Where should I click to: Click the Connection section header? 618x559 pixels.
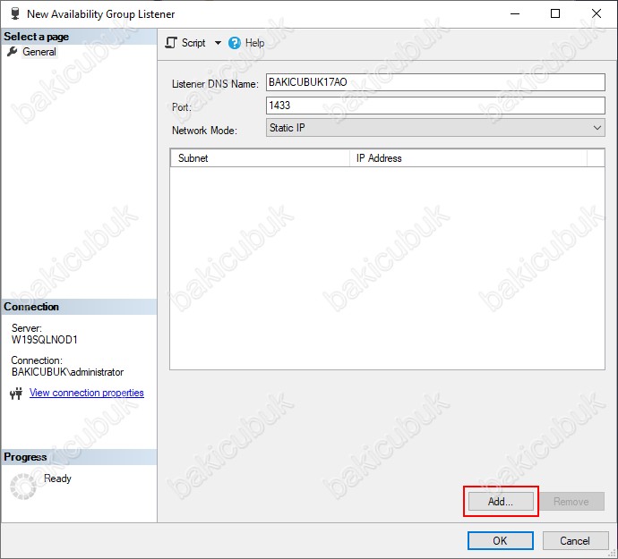coord(79,307)
